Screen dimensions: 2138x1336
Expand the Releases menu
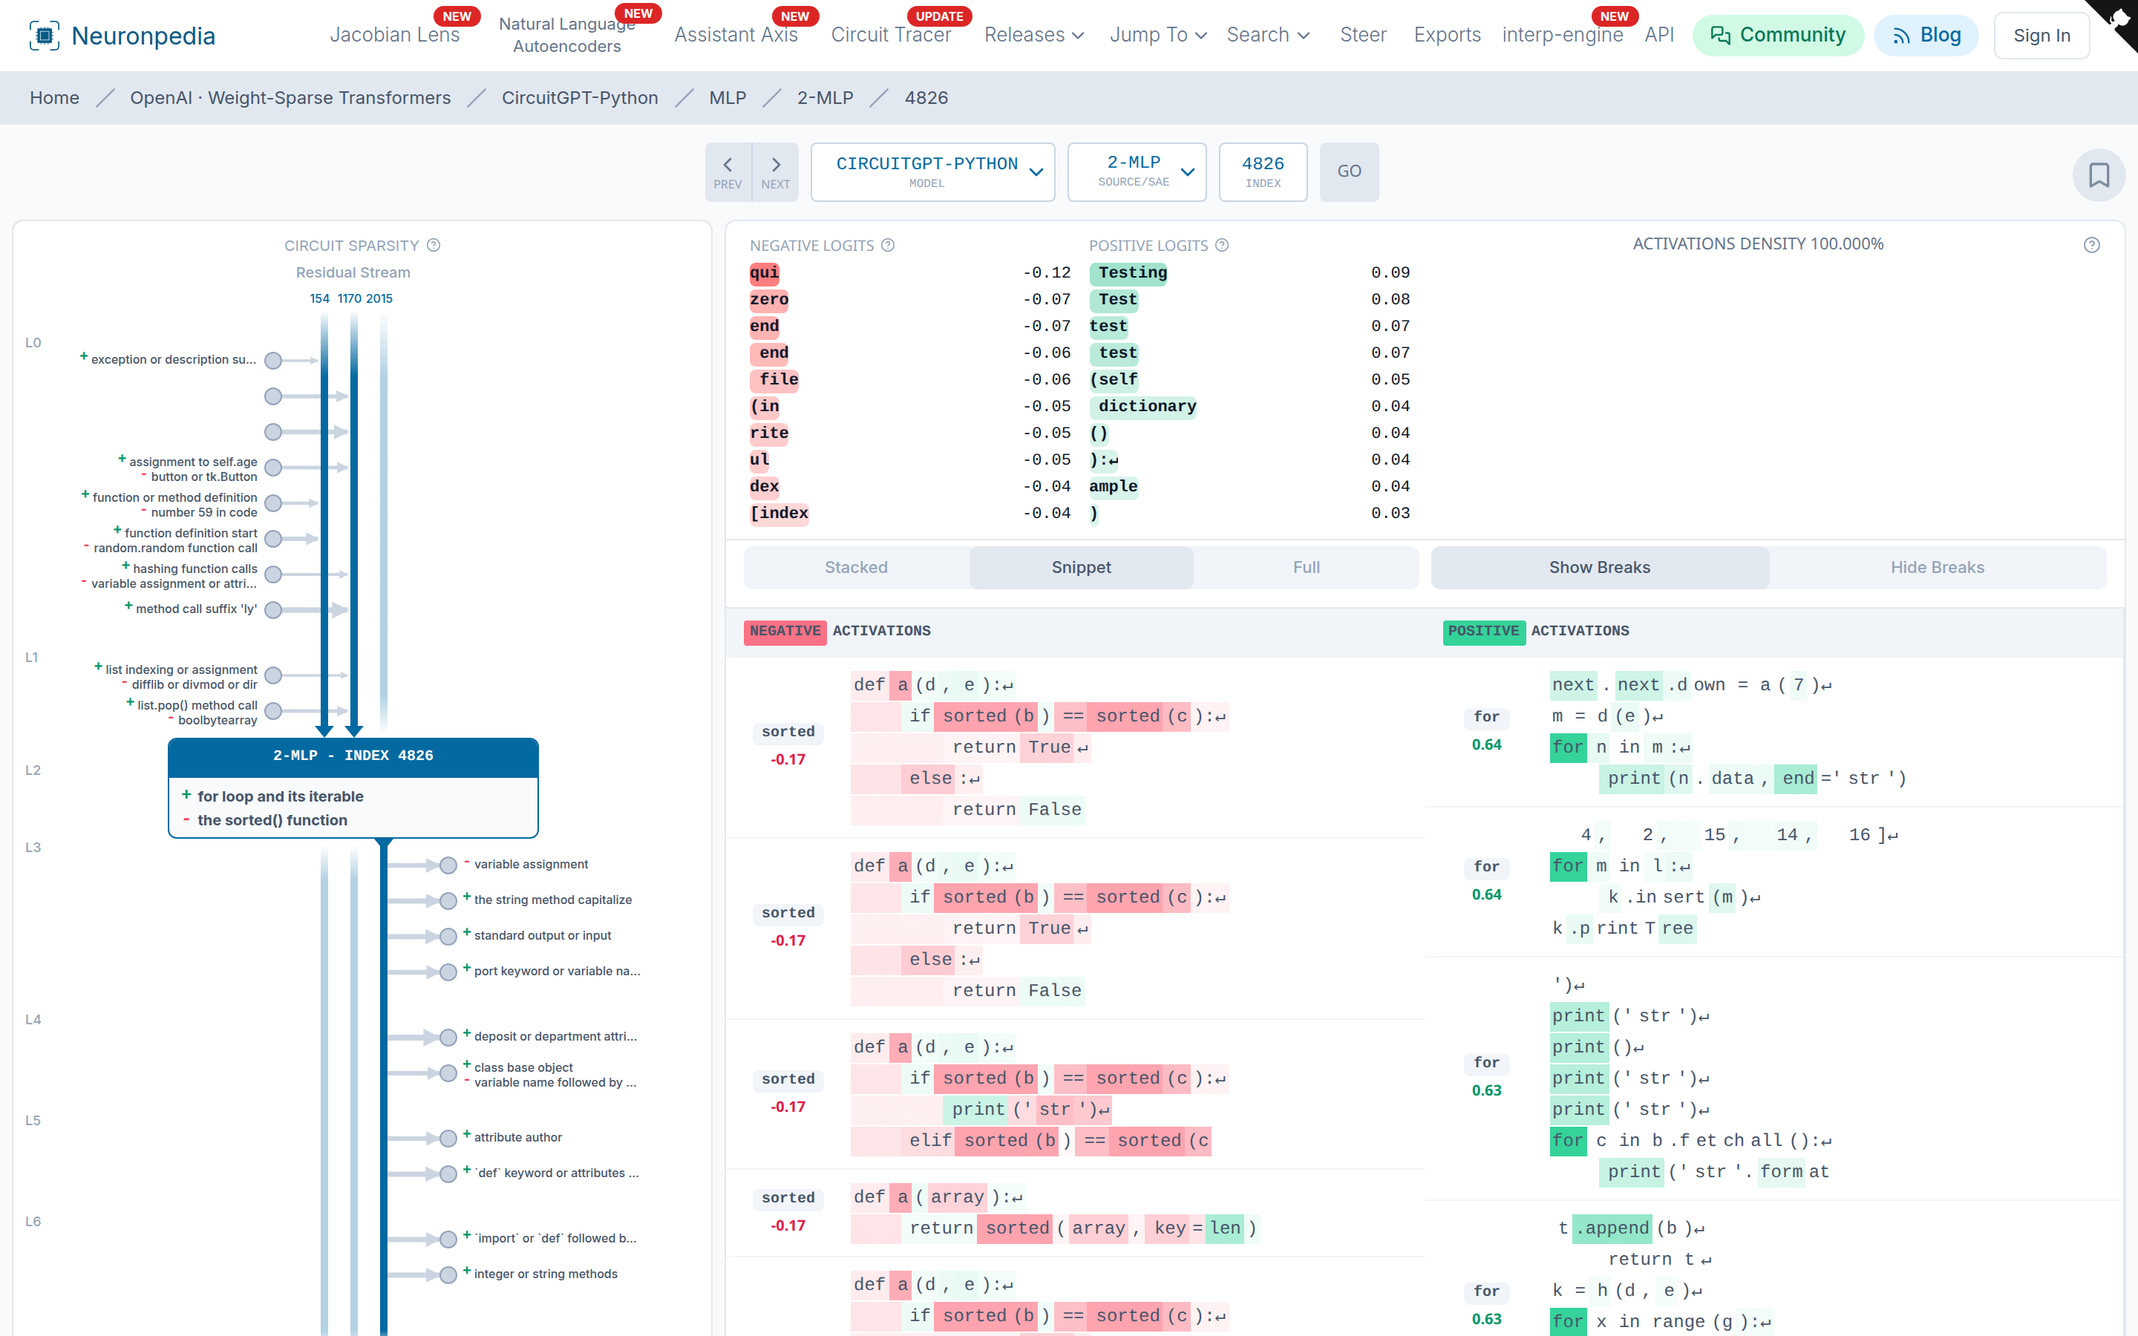1033,36
